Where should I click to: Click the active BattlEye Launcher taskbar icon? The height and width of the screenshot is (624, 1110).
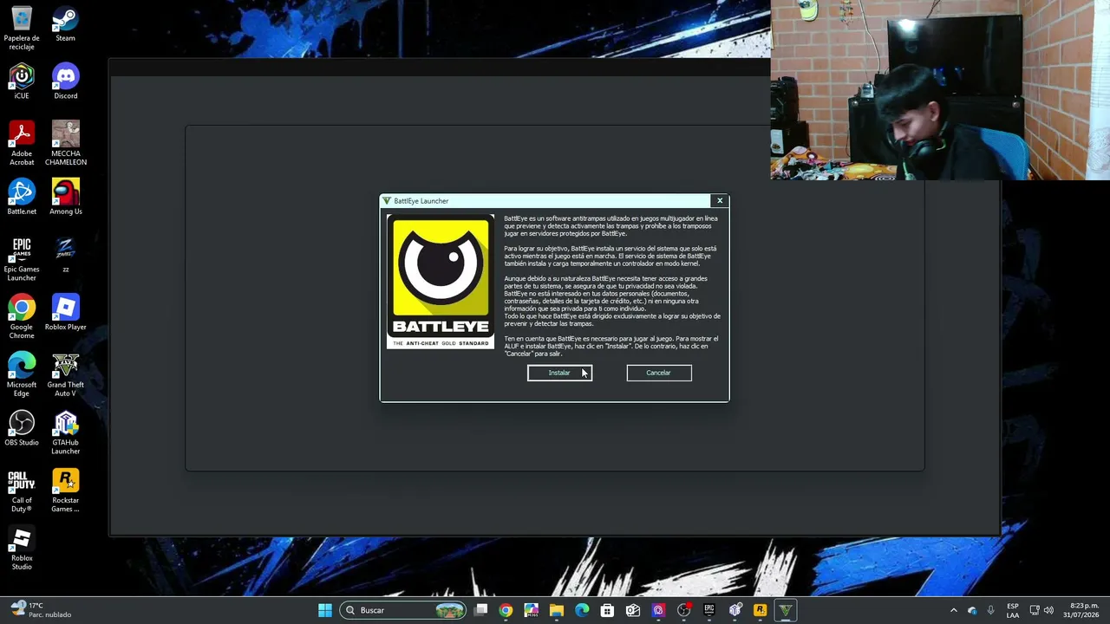(786, 610)
